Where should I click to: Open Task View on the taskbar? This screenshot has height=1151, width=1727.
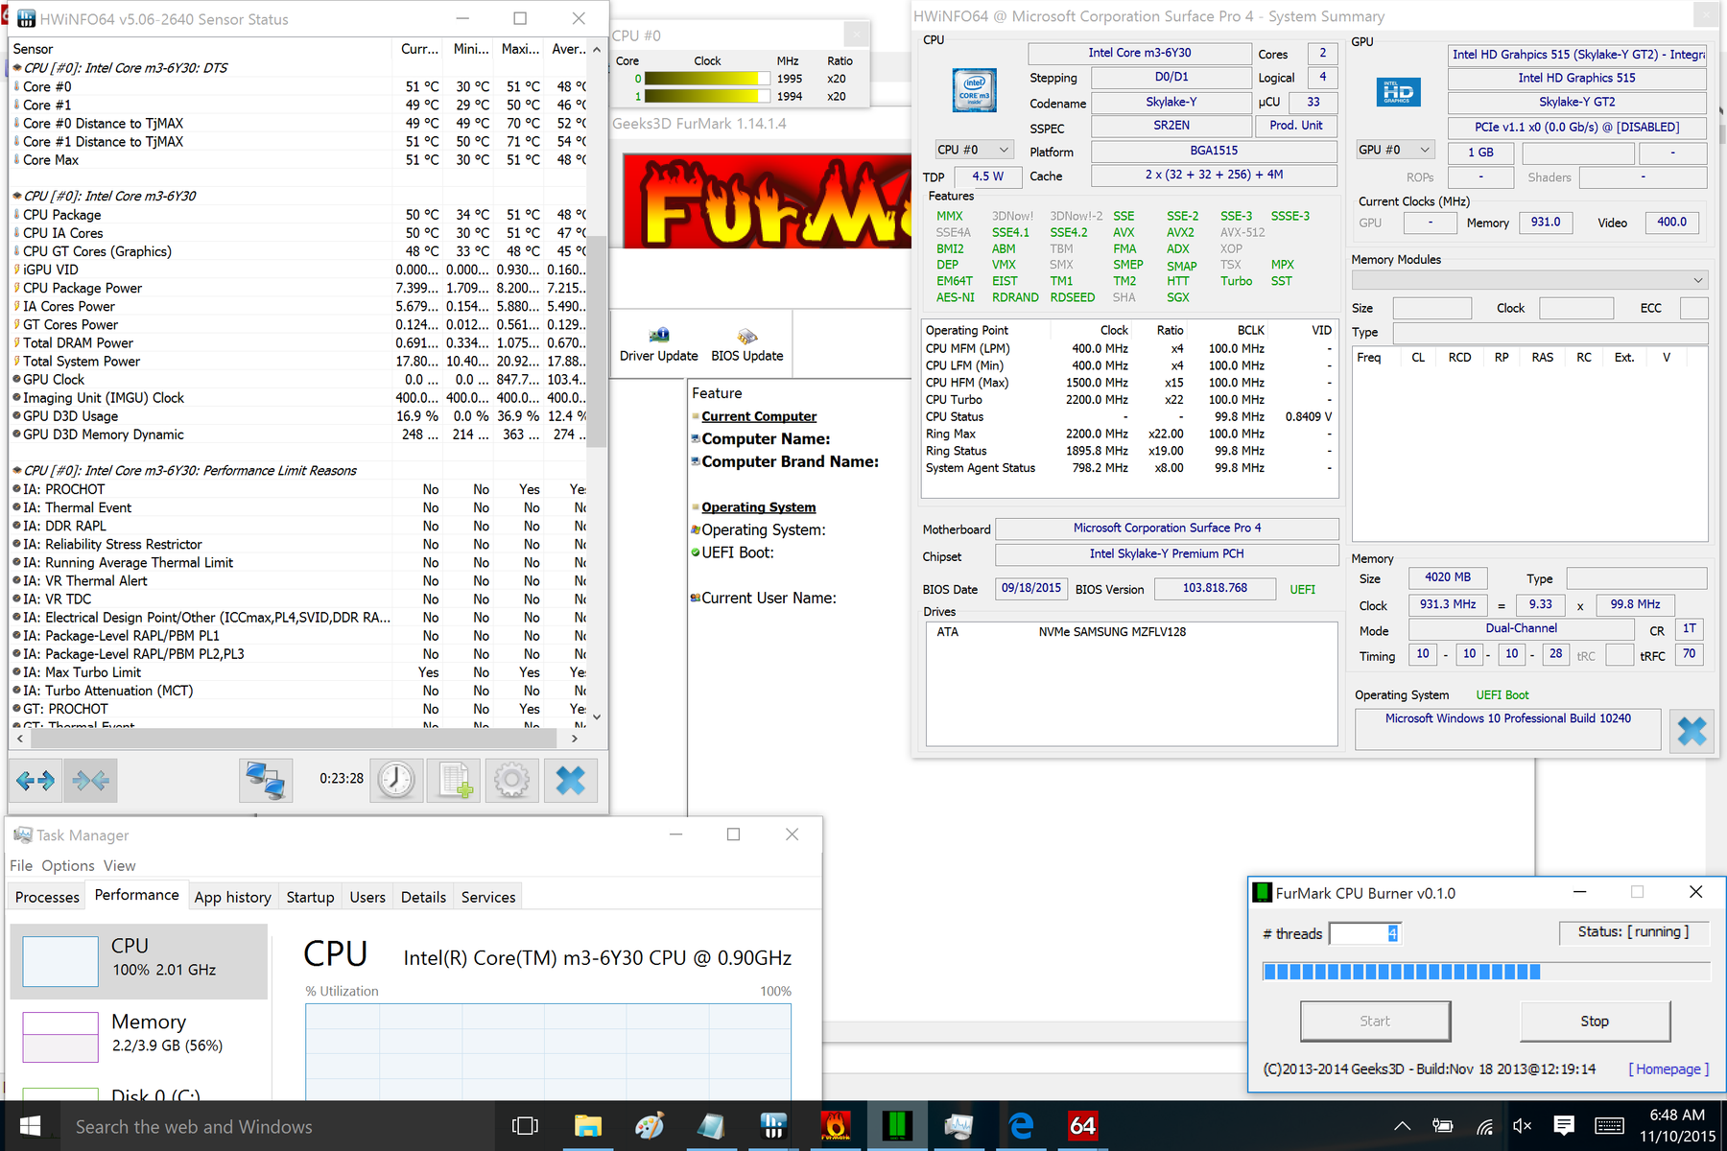pos(525,1126)
